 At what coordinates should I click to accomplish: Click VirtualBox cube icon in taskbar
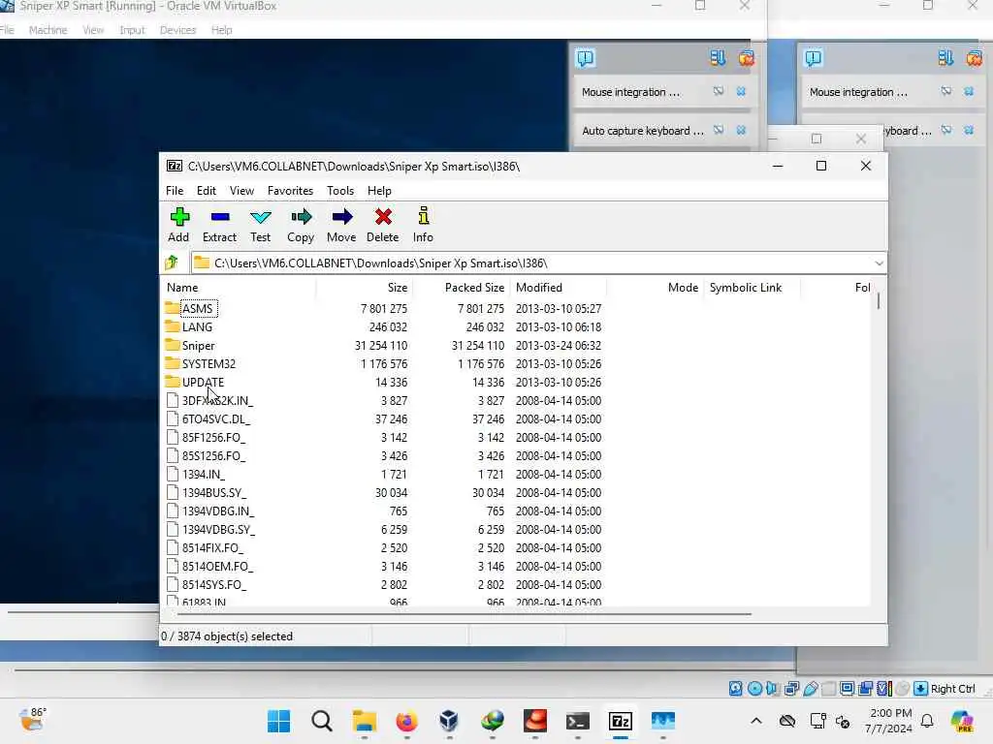(x=449, y=721)
